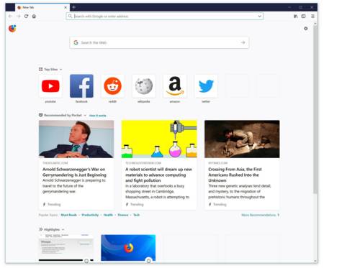This screenshot has height=268, width=360.
Task: Open the Arnold Schwarzenegger article thumbnail
Action: coord(76,139)
